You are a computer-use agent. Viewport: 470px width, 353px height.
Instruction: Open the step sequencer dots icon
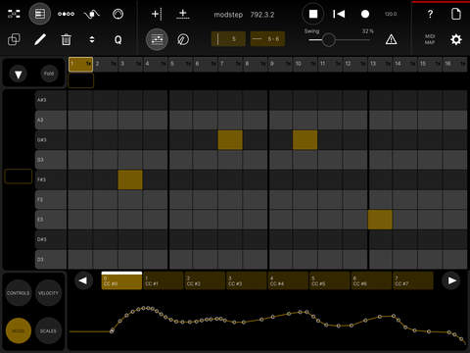(x=66, y=14)
